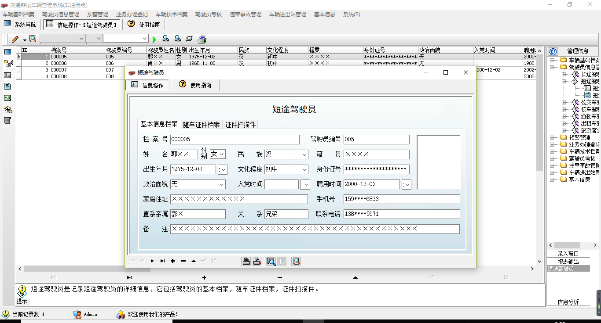This screenshot has height=323, width=601.
Task: Switch to the 证件扫描件 tab
Action: [x=240, y=125]
